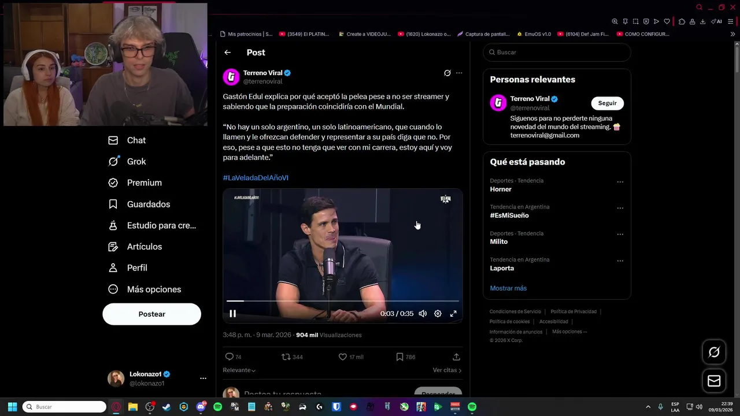Open Condiciones de Servicio link
Viewport: 740px width, 416px height.
[515, 311]
